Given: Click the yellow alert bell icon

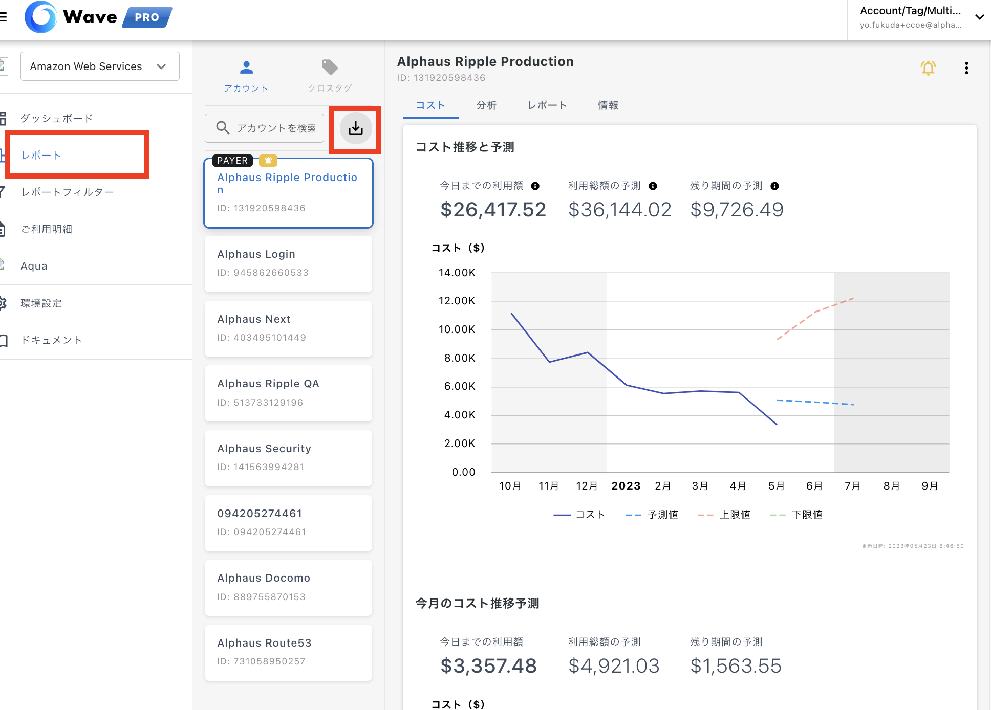Looking at the screenshot, I should tap(928, 68).
